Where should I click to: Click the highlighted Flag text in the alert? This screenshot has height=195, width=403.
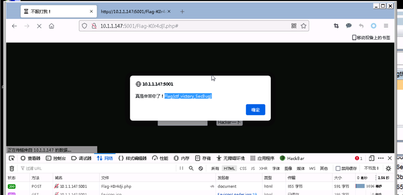(188, 96)
